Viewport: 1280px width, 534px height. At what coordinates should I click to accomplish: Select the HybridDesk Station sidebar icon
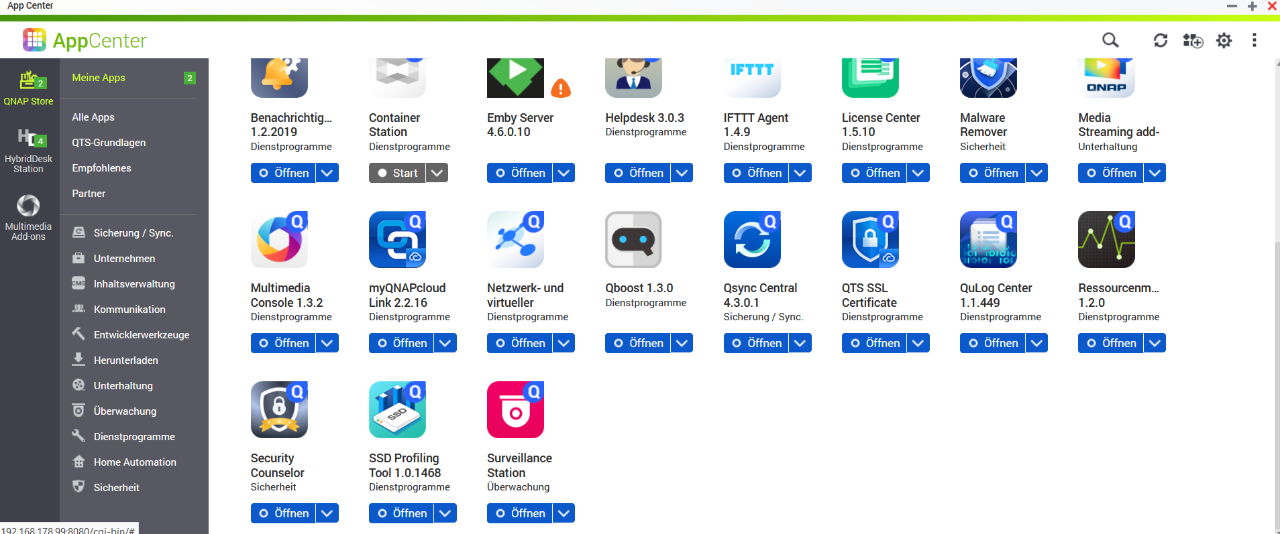pyautogui.click(x=28, y=151)
